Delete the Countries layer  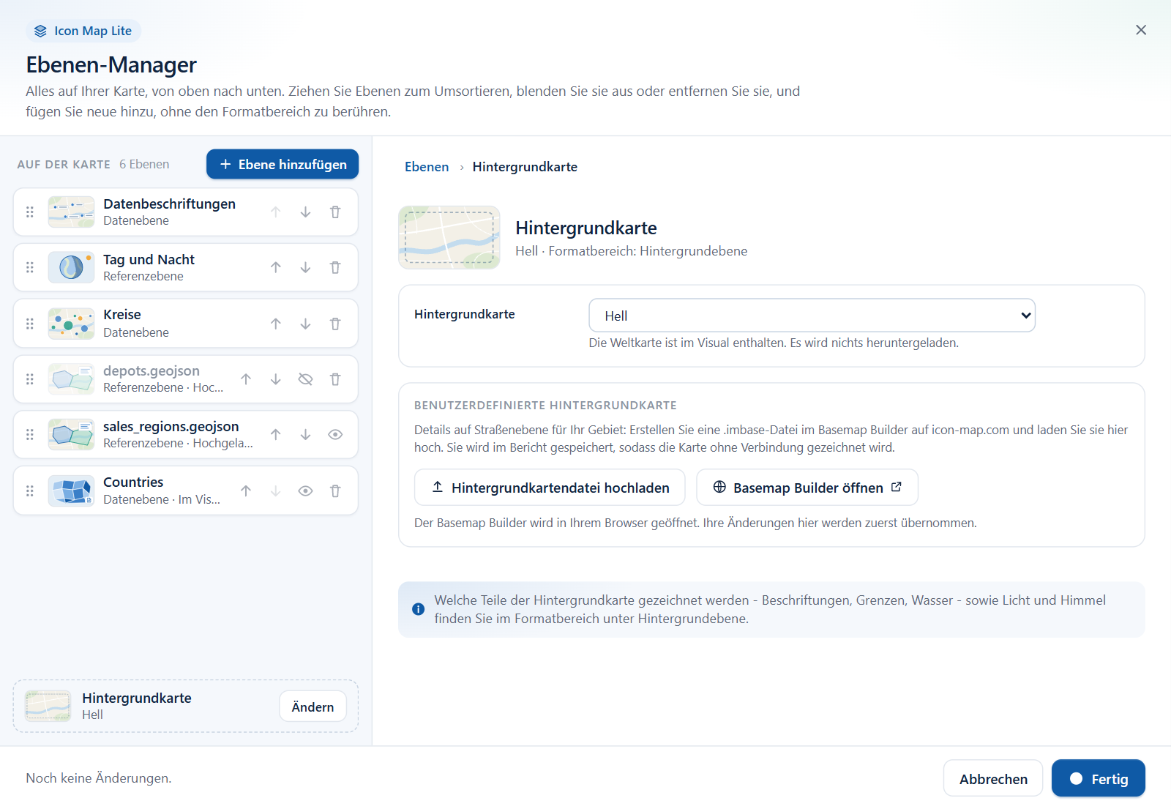(x=335, y=491)
